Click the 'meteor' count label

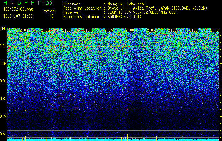[x=50, y=11]
